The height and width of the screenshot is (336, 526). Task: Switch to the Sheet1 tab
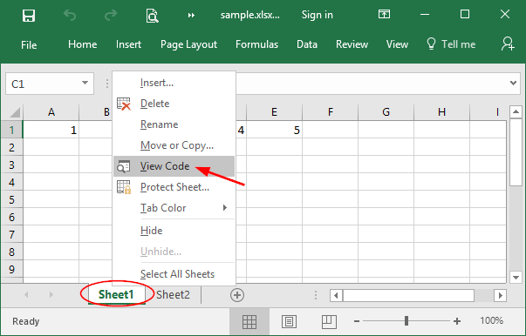(x=116, y=294)
